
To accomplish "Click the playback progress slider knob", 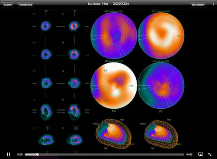I will pyautogui.click(x=37, y=154).
